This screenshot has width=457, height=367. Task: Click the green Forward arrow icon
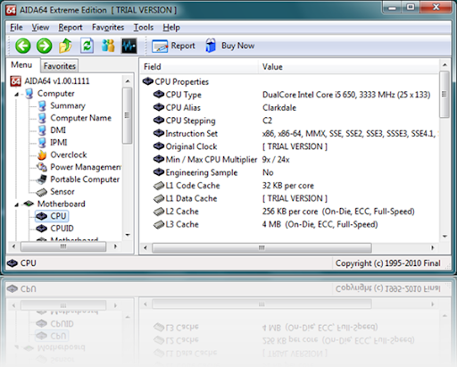click(44, 46)
